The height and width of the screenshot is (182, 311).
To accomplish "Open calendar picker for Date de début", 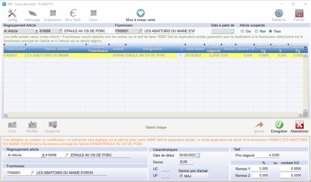I will pyautogui.click(x=198, y=155).
